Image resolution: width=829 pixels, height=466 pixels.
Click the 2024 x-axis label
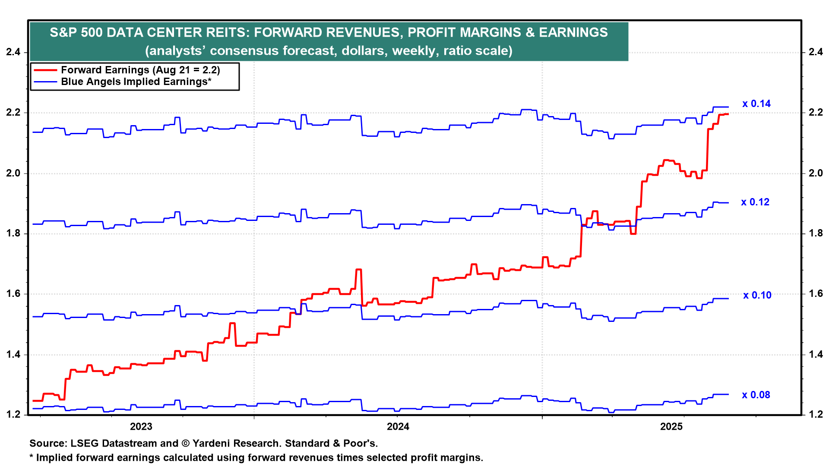point(398,427)
